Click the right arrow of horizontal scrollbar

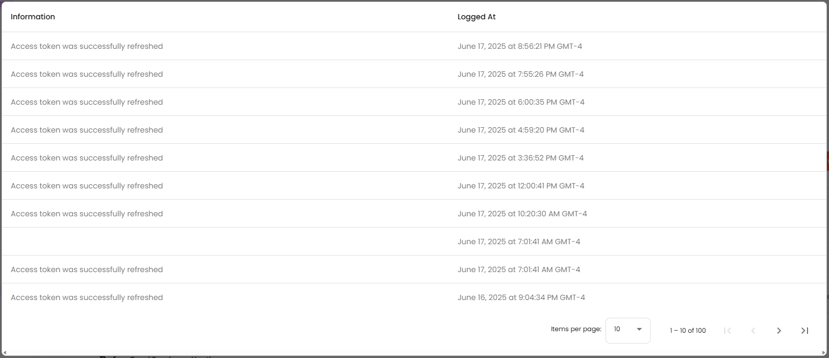tap(825, 353)
